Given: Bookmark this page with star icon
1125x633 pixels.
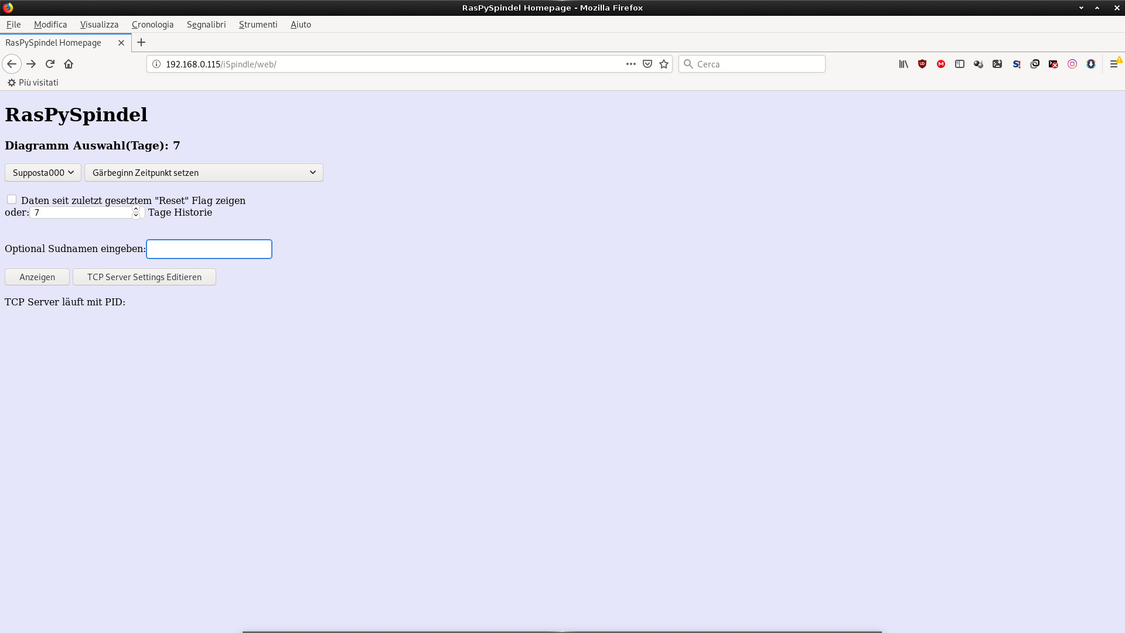Looking at the screenshot, I should 664,64.
